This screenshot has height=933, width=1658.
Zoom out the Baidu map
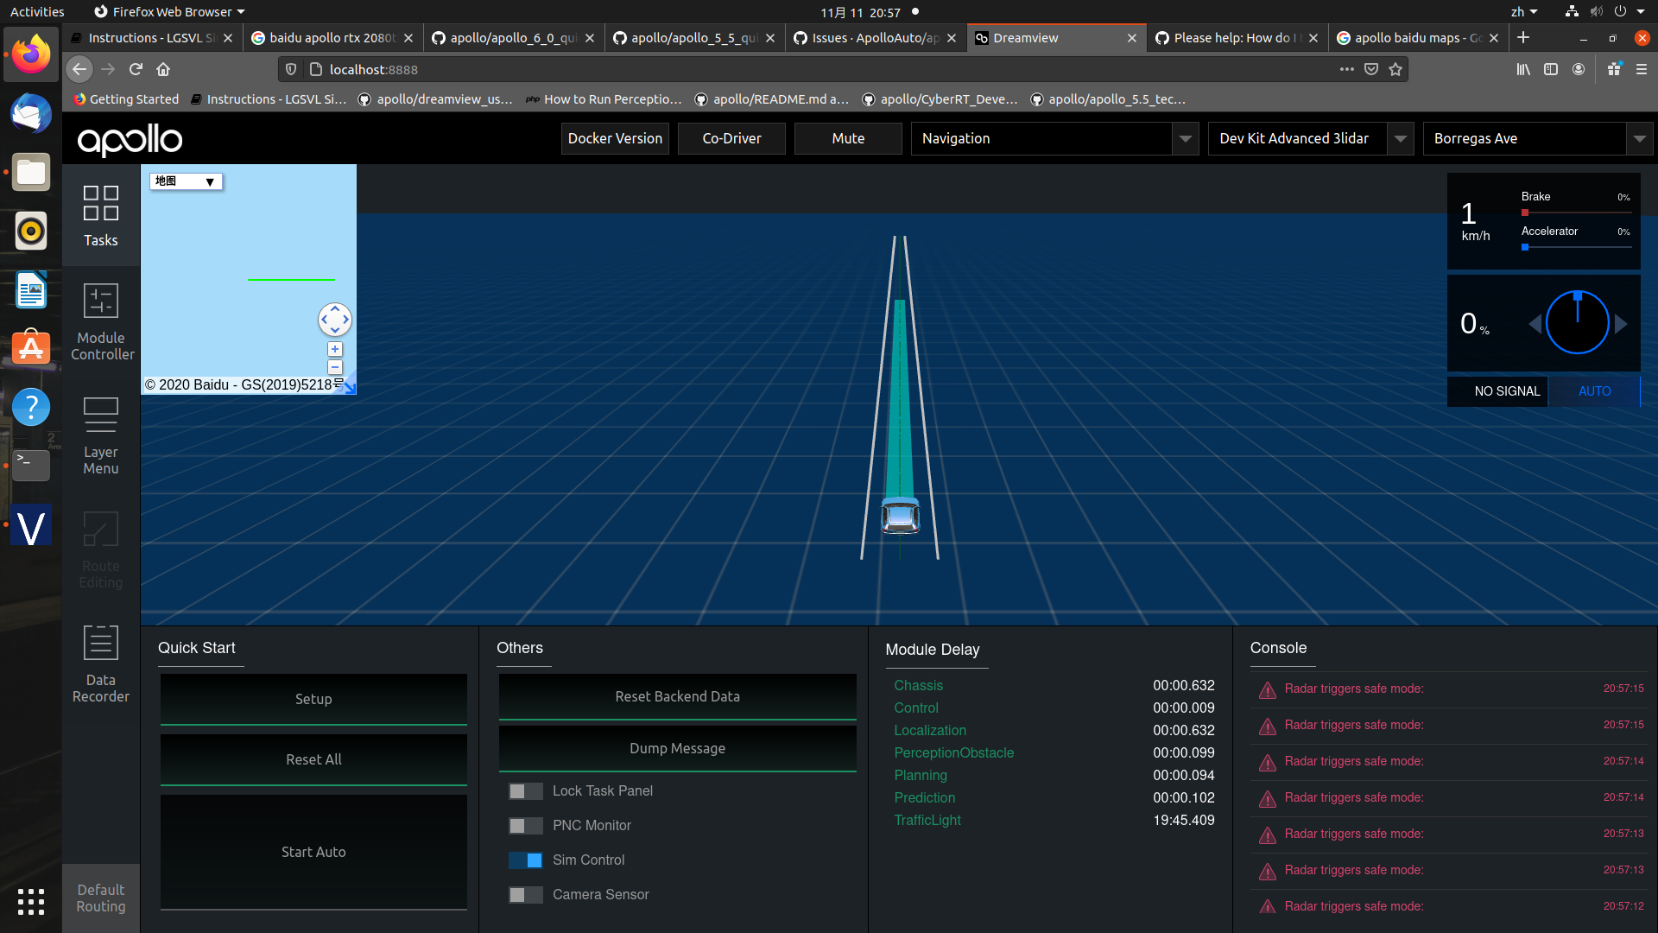[x=335, y=367]
